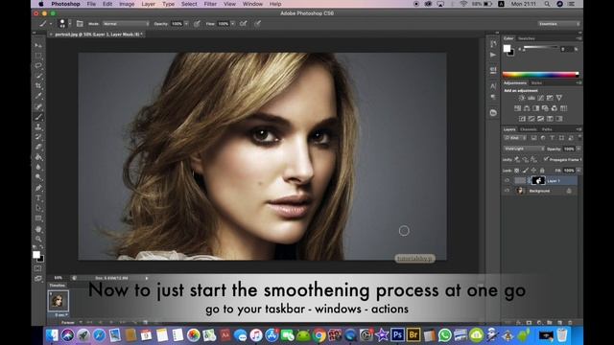Click frame delay 0 sec

[61, 315]
